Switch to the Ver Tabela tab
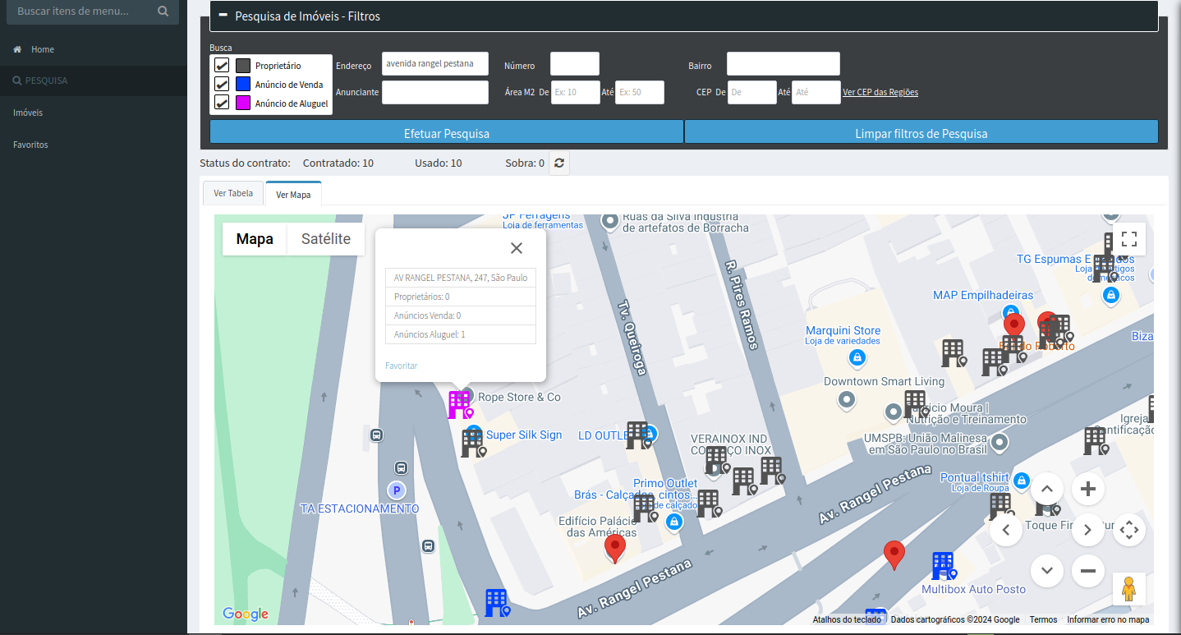 [233, 193]
